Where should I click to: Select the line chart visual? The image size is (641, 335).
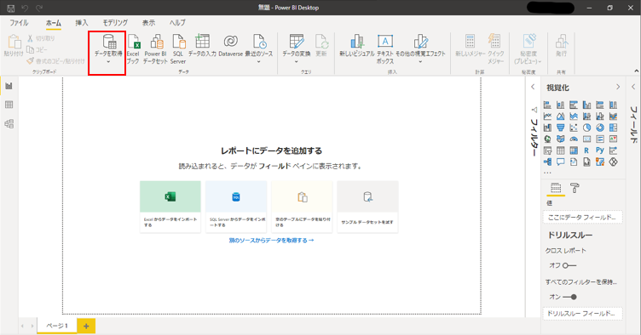[547, 116]
